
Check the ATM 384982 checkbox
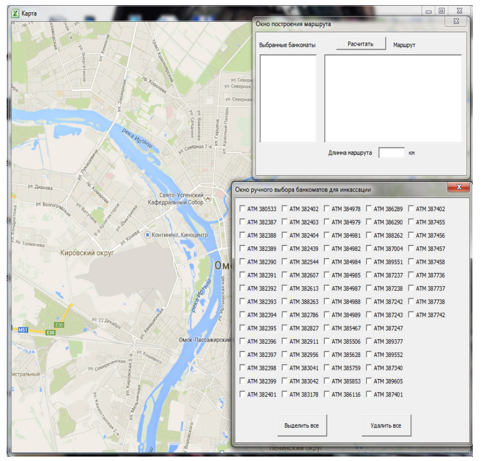tap(327, 248)
